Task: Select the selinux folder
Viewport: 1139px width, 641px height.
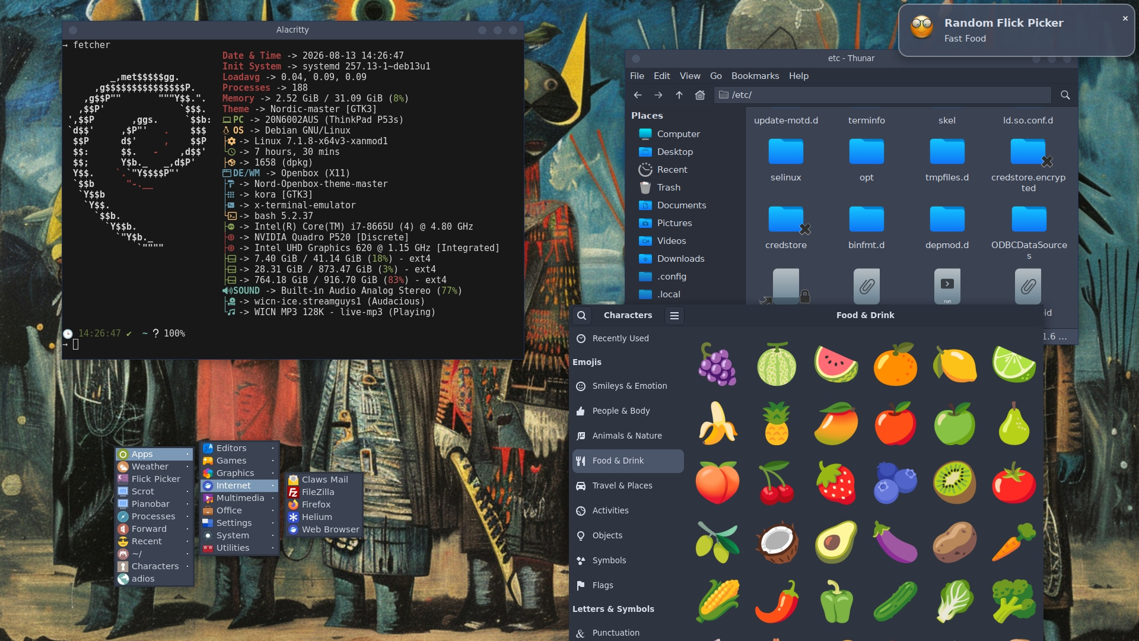Action: point(785,160)
